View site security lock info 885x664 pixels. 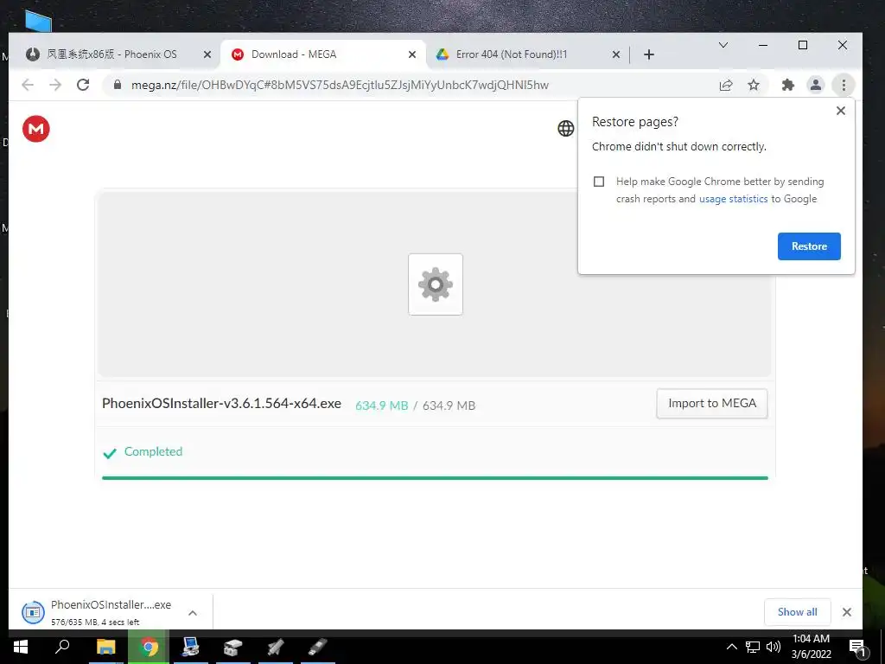click(x=118, y=86)
